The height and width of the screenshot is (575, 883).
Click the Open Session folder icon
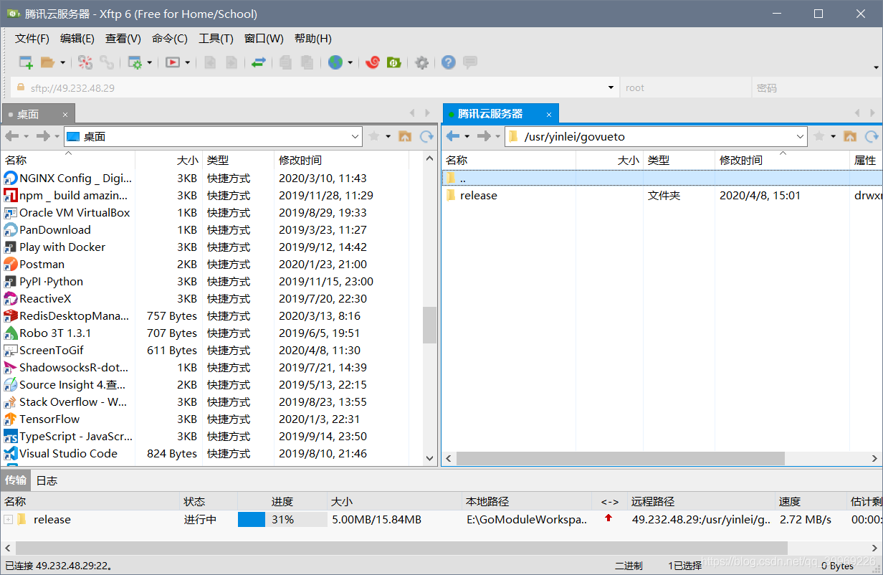tap(47, 62)
